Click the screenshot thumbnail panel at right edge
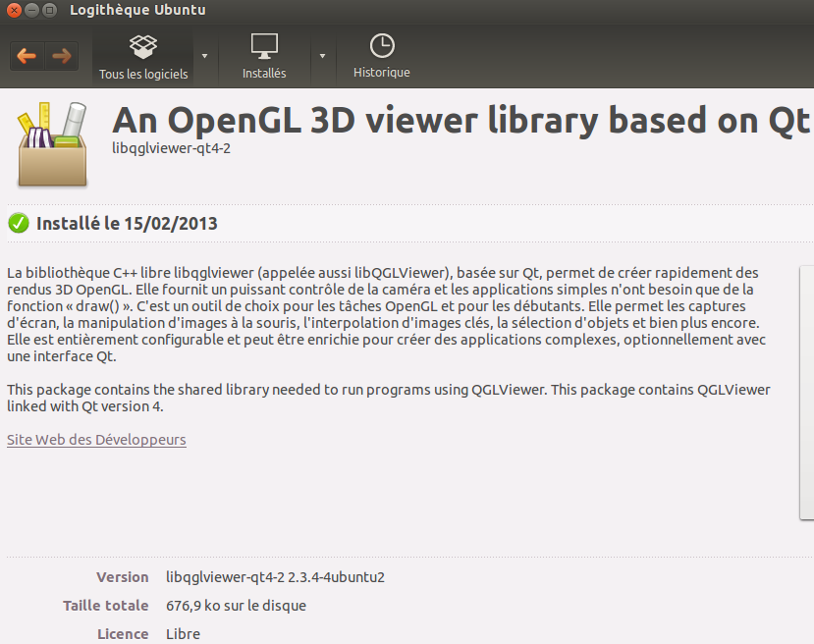 pyautogui.click(x=807, y=393)
